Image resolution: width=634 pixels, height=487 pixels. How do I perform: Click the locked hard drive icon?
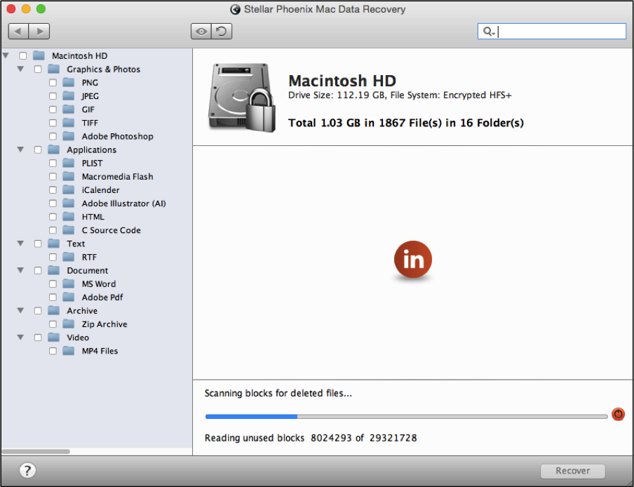242,98
